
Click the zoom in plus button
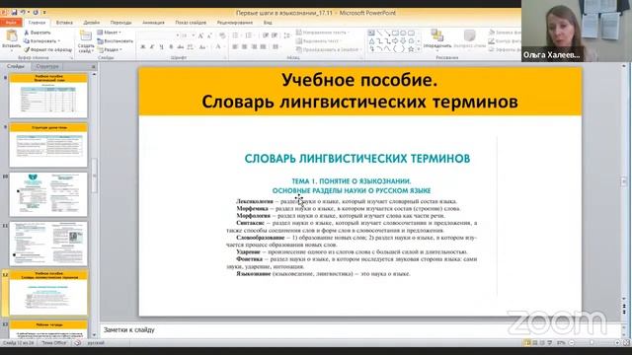click(x=617, y=343)
